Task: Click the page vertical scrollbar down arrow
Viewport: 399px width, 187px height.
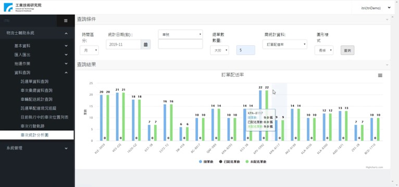Action: pyautogui.click(x=396, y=185)
